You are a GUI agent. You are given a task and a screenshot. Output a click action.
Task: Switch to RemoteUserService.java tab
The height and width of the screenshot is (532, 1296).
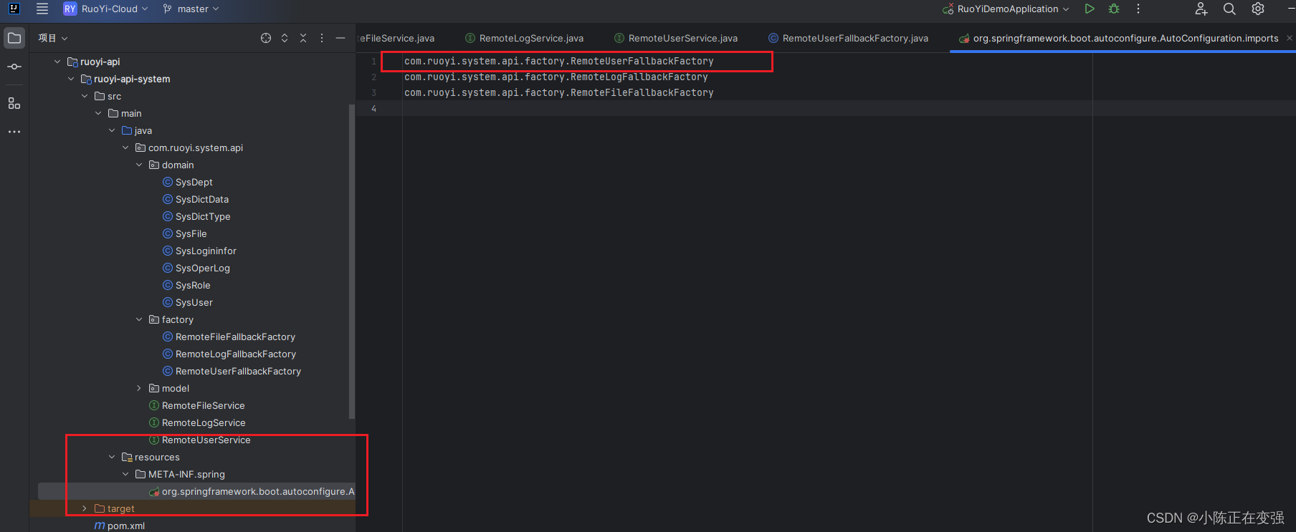coord(676,38)
